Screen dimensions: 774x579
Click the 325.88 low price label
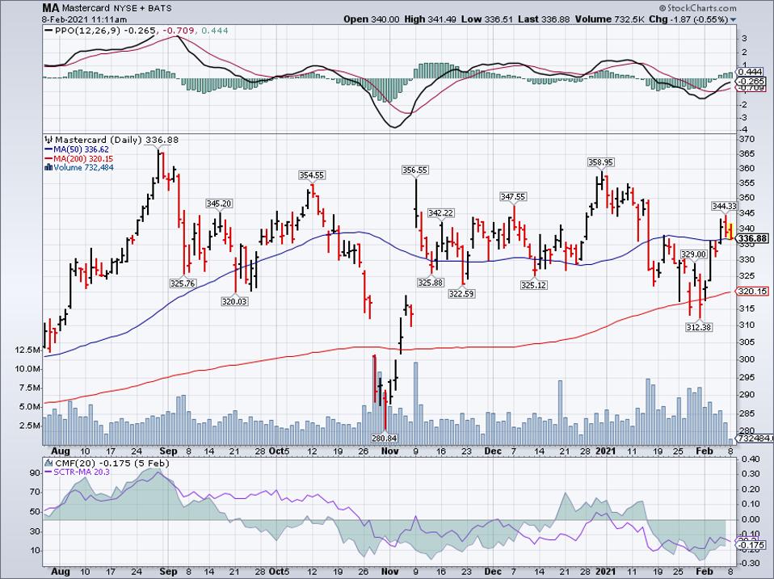[431, 283]
